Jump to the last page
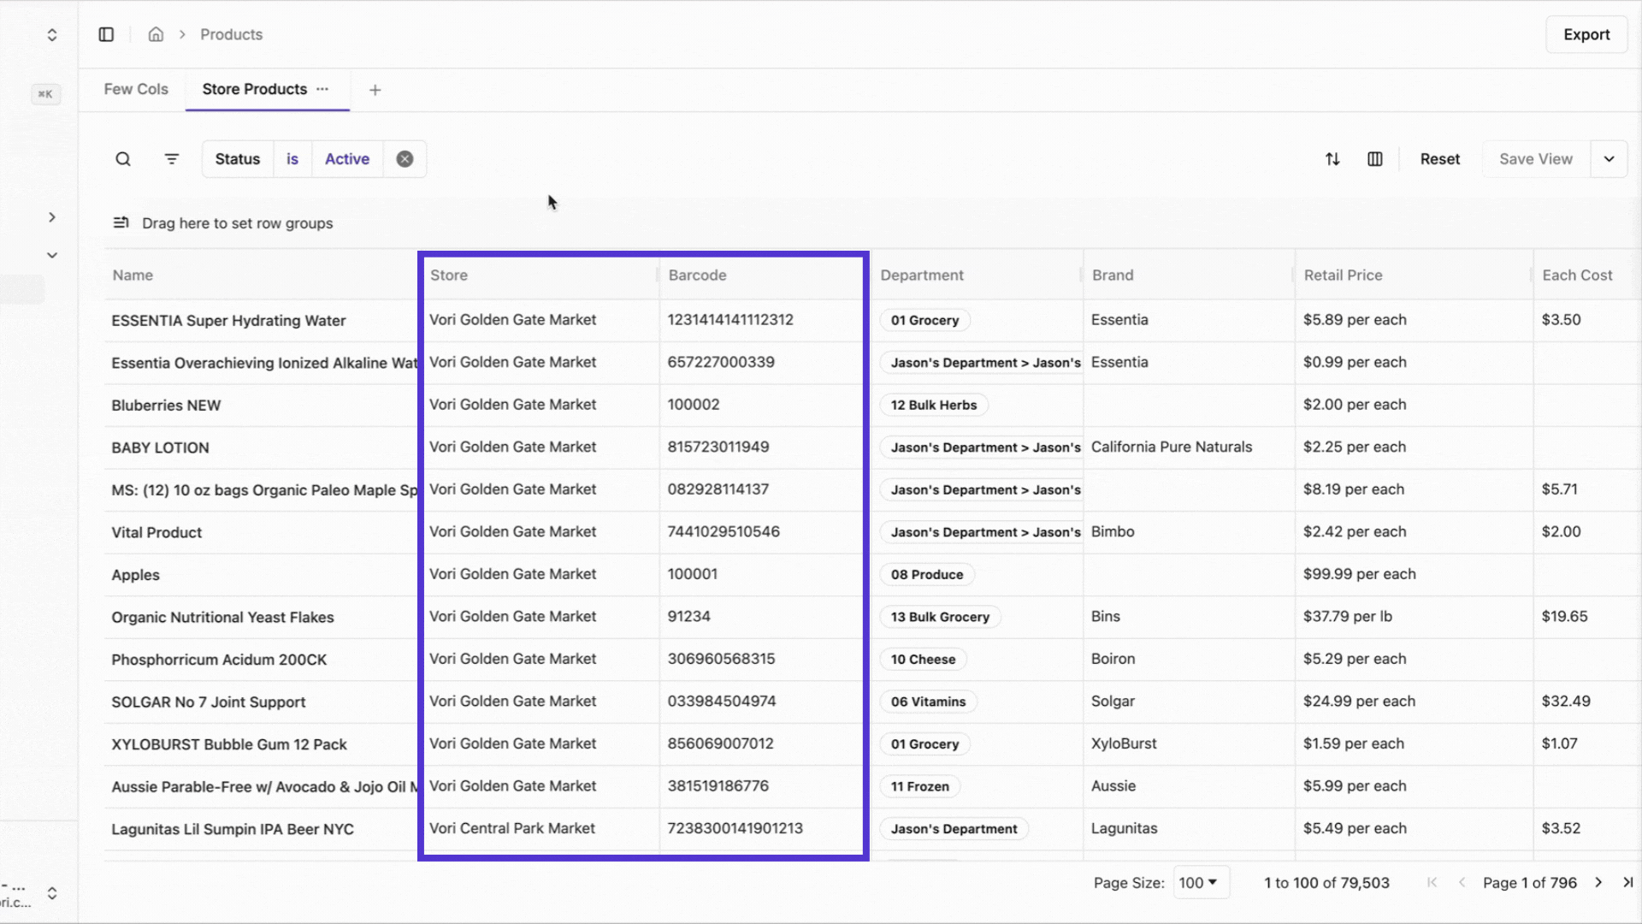The image size is (1642, 924). click(1627, 882)
